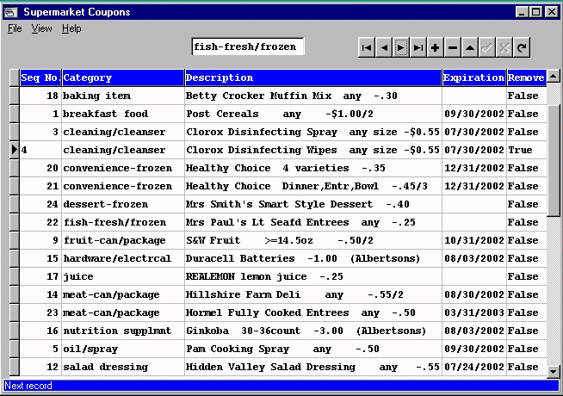
Task: Click the Description column header
Action: 313,77
